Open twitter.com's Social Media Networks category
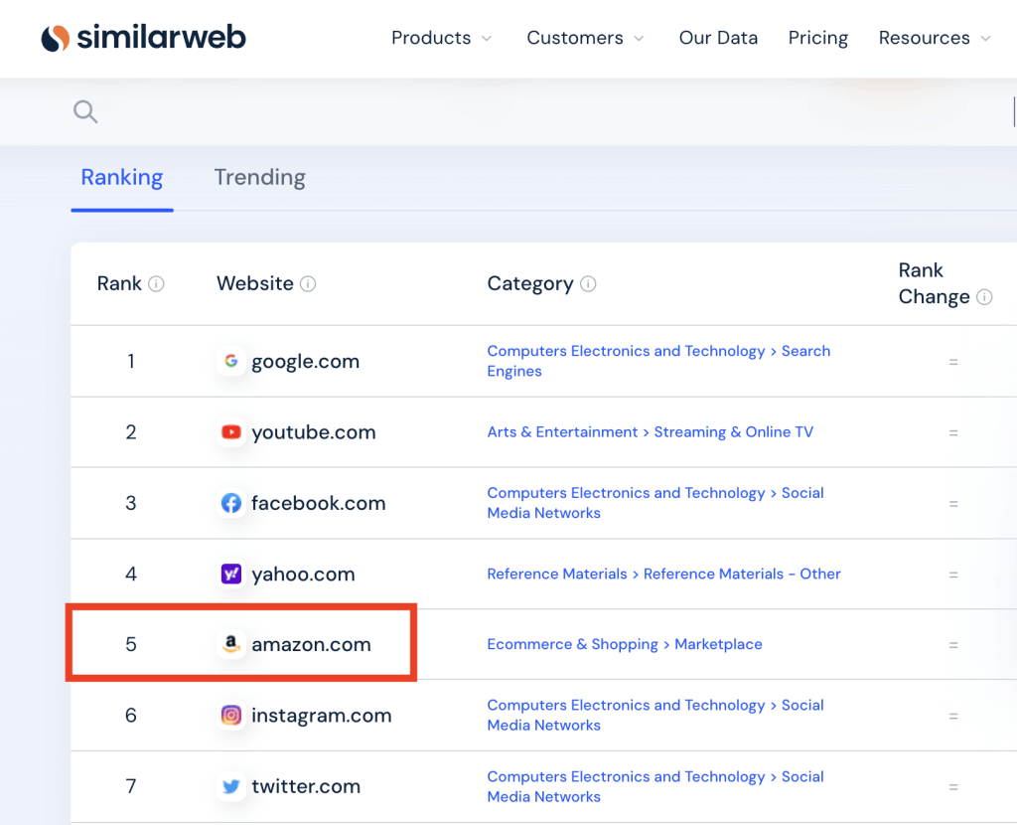1017x825 pixels. point(655,786)
